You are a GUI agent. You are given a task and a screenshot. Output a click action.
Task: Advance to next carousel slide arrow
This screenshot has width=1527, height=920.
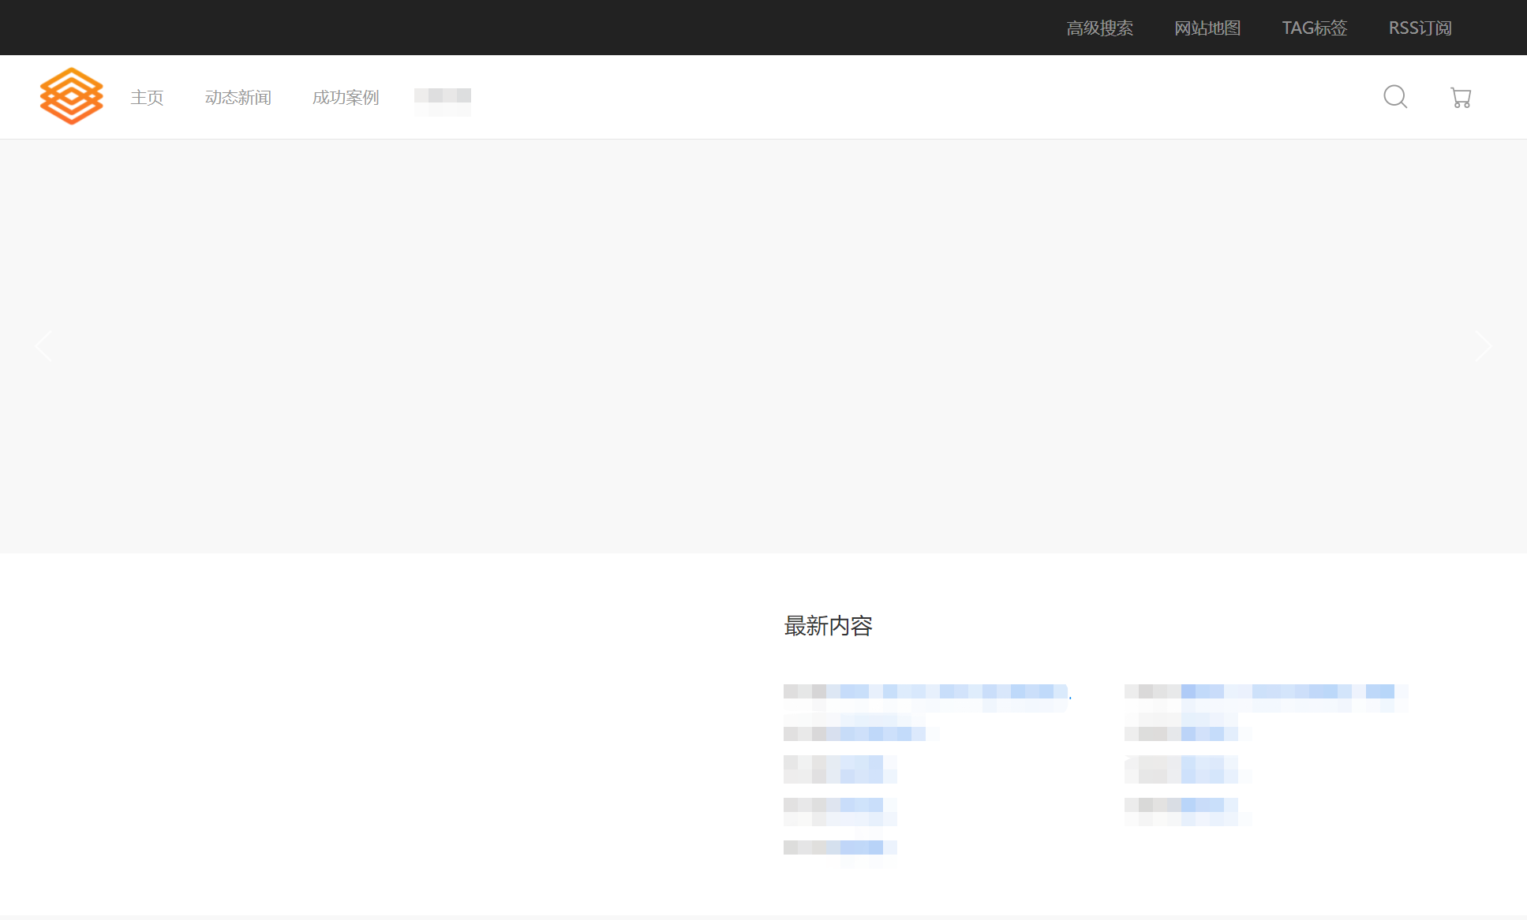tap(1483, 346)
